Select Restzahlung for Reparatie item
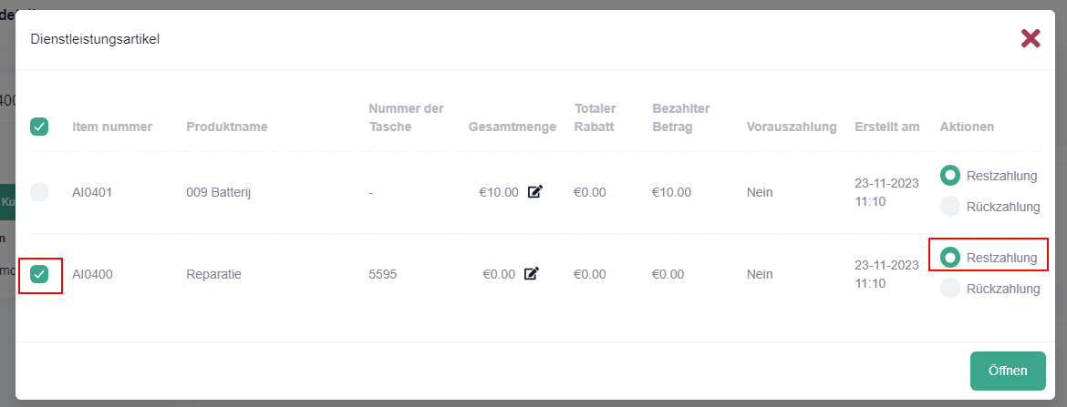The height and width of the screenshot is (407, 1067). (950, 258)
